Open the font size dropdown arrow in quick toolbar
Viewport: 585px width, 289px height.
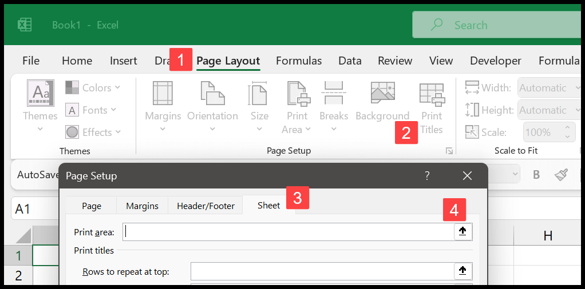(x=515, y=174)
